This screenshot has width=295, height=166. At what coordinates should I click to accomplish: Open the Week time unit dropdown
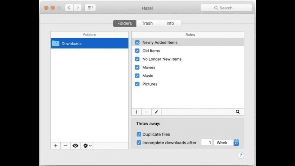point(227,143)
